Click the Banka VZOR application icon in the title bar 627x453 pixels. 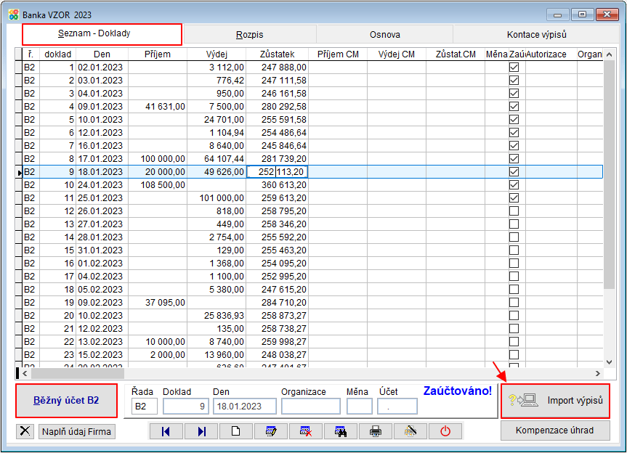[14, 15]
